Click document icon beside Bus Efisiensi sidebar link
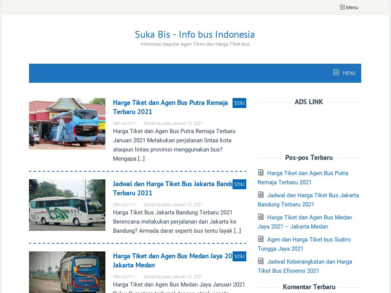Viewport: 391px width, 293px height. 261,261
